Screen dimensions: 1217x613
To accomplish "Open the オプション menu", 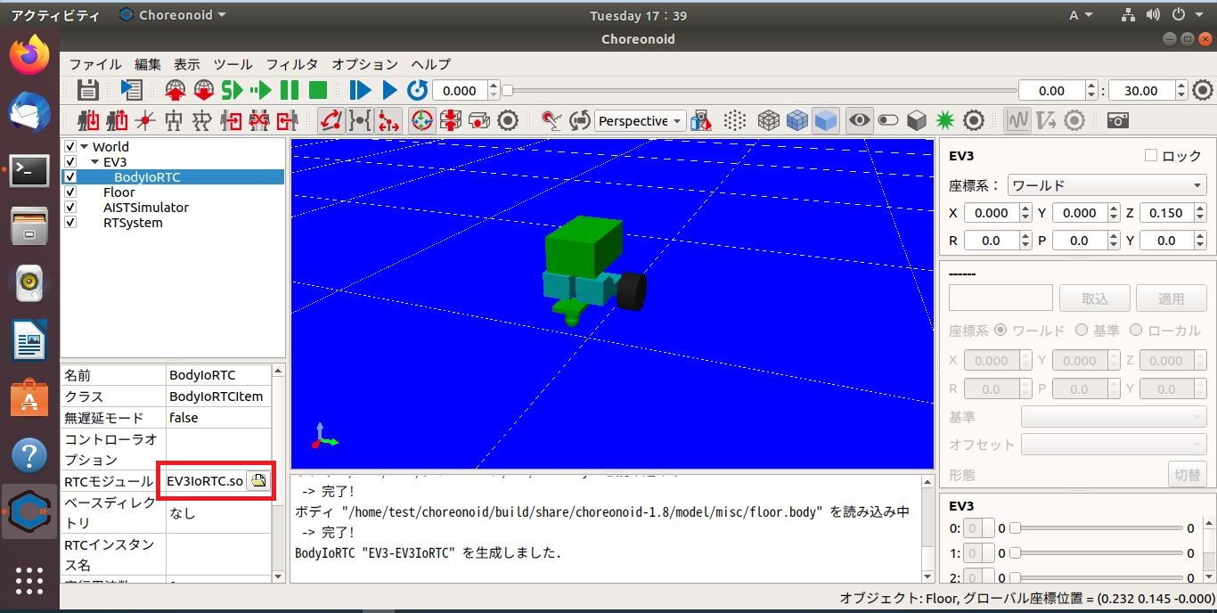I will pos(364,64).
